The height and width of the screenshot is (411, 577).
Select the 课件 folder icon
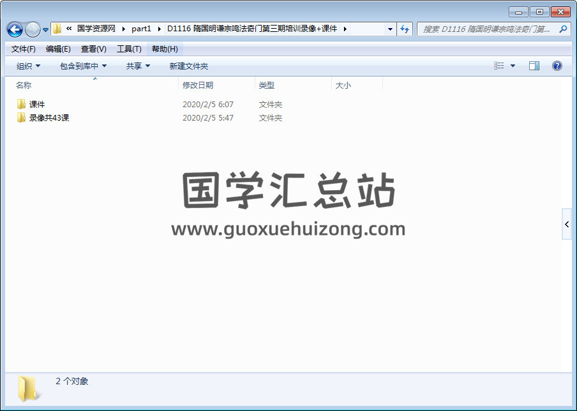point(21,104)
